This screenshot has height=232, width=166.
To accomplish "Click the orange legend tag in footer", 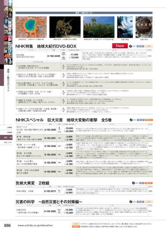I will [76, 227].
